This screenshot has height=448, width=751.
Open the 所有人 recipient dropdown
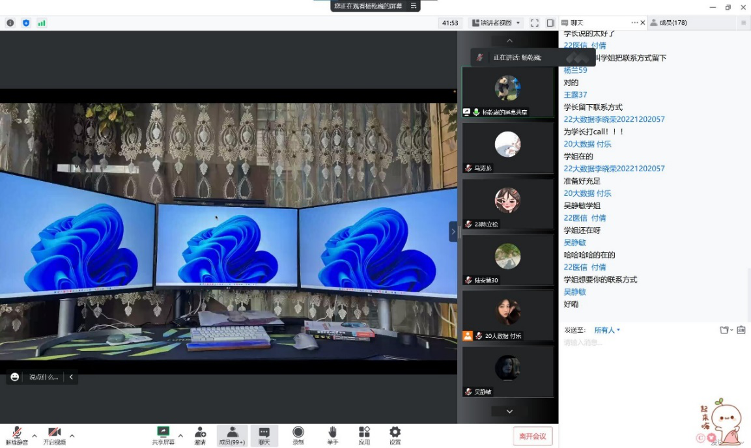607,330
